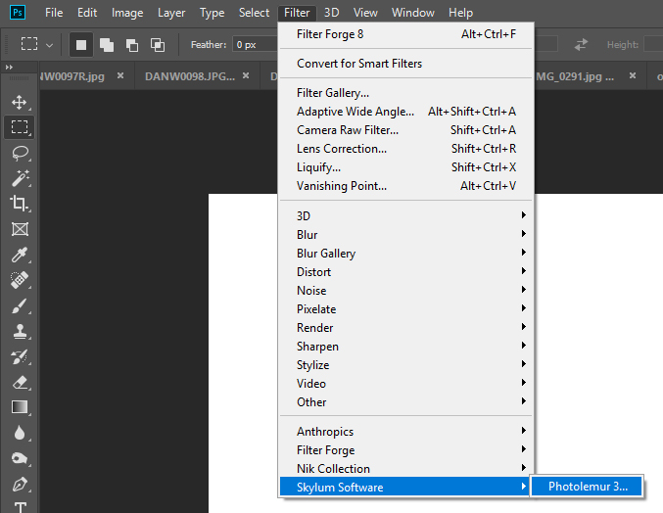
Task: Close the open Filter menu
Action: 297,13
